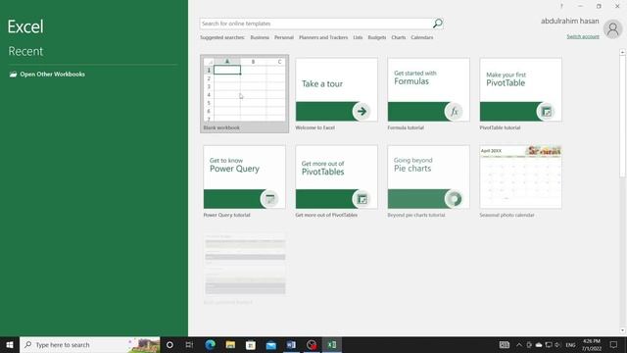
Task: Select the Business suggested search
Action: [260, 37]
